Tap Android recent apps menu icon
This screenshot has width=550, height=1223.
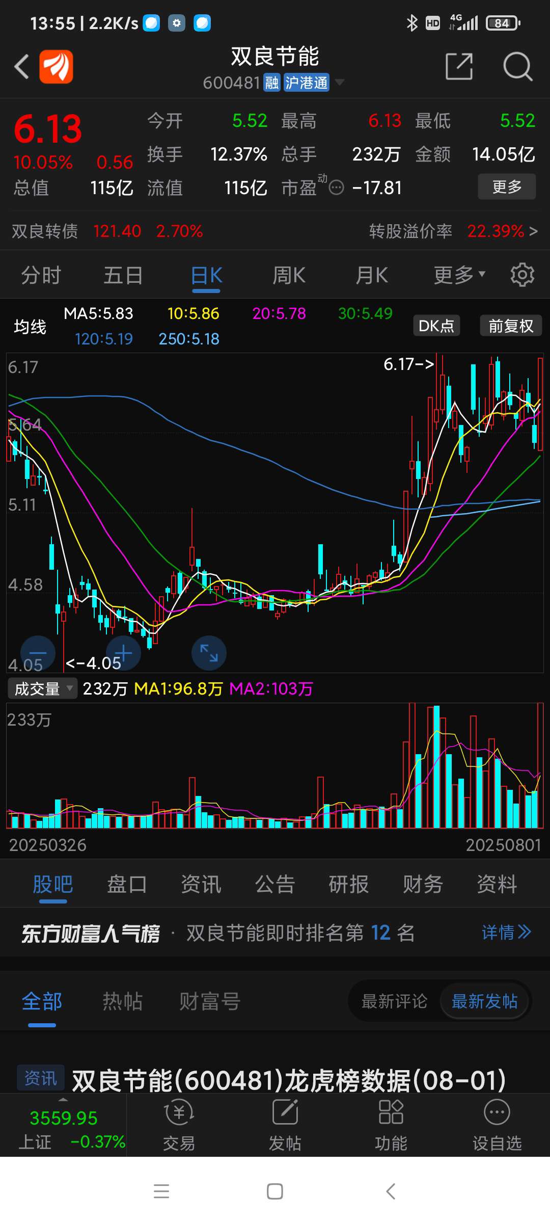click(x=161, y=1191)
